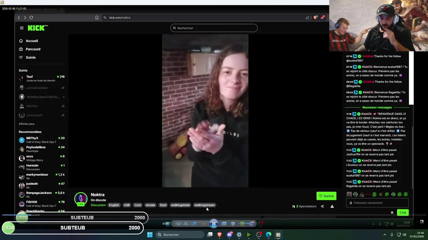Click the Followers seulement chat input
Viewport: 428px width, 240px height.
coord(378,203)
